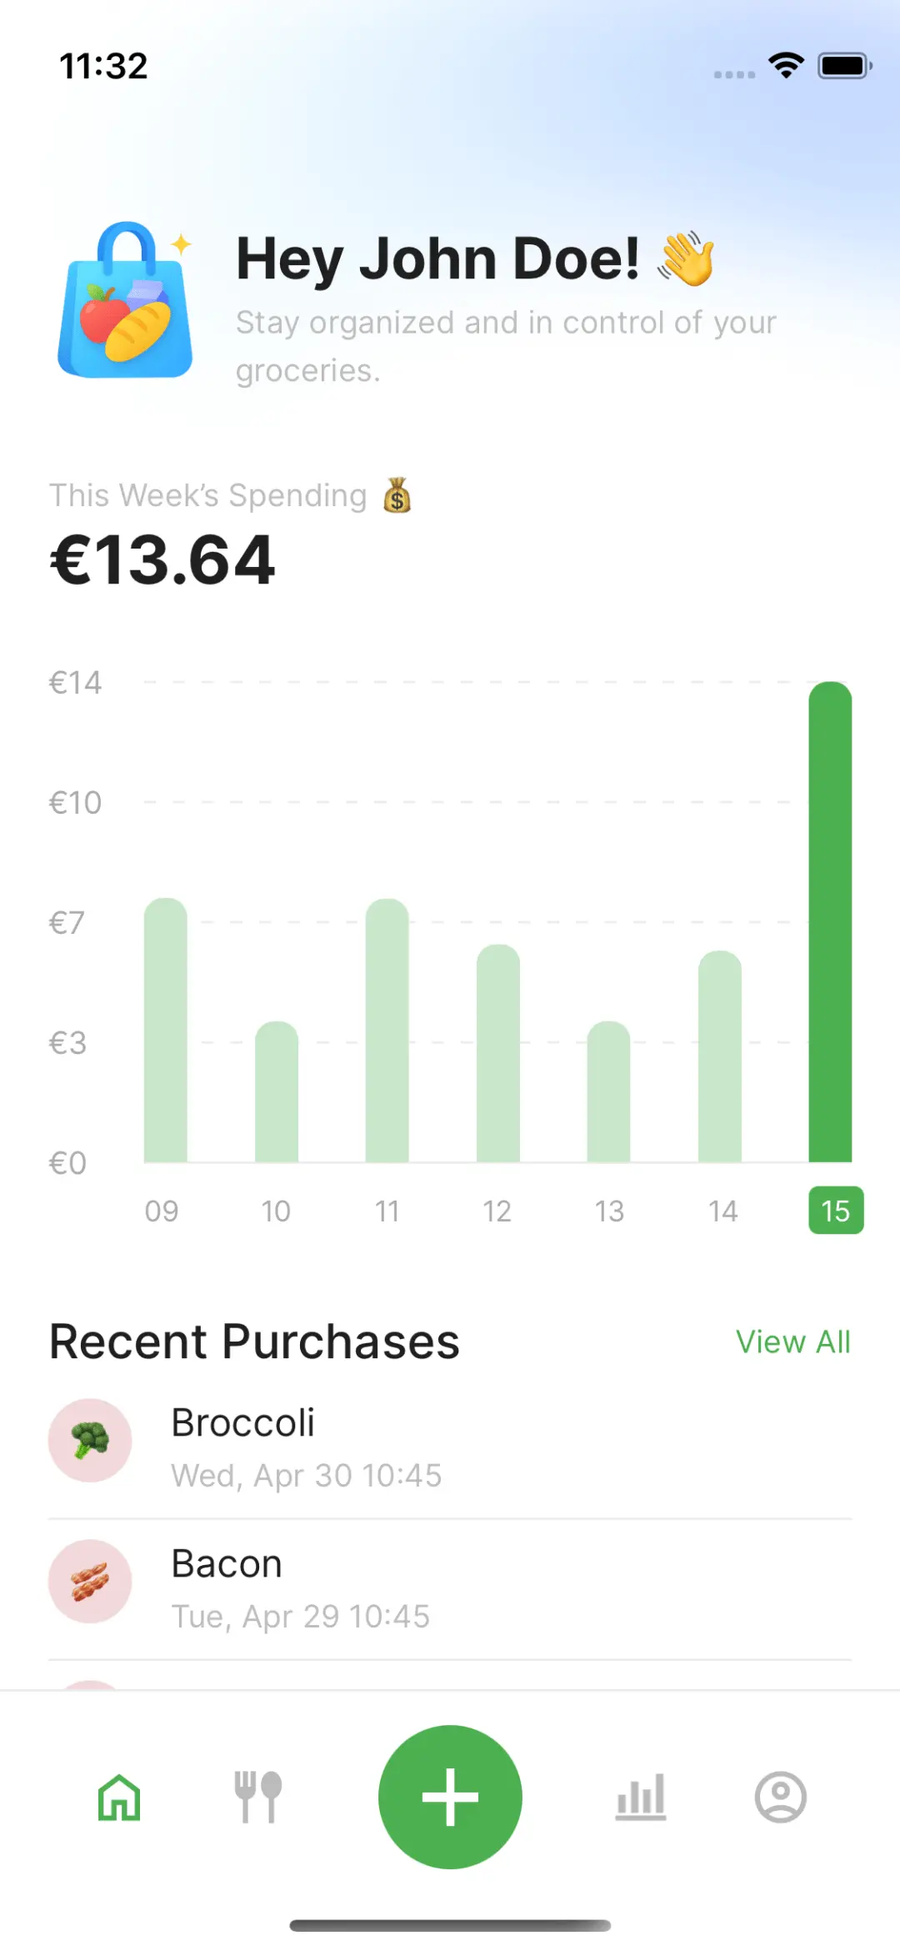The height and width of the screenshot is (1951, 900).
Task: Select the highlighted day 15 bar
Action: click(830, 921)
